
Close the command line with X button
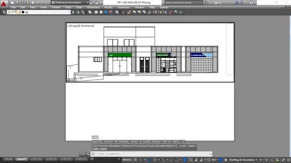[x=83, y=154]
